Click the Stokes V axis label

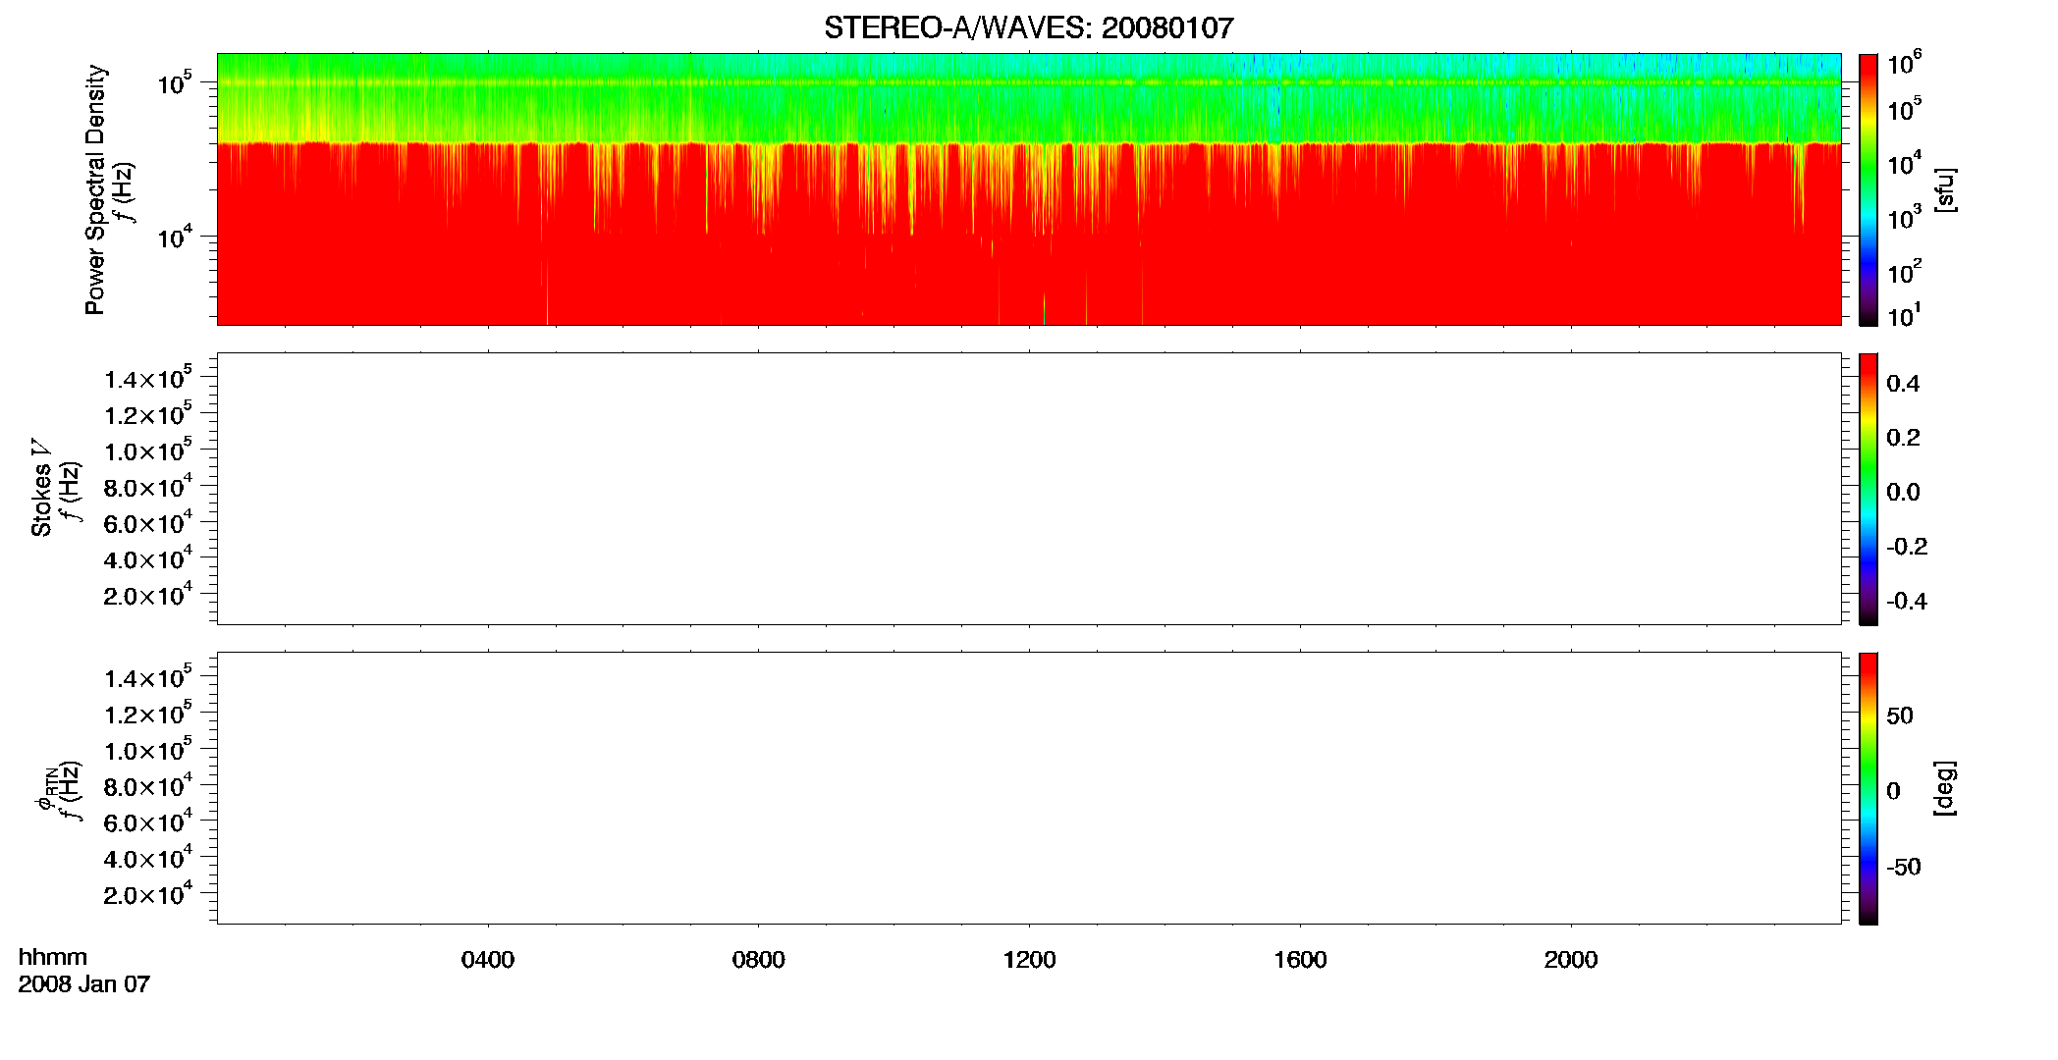41,488
